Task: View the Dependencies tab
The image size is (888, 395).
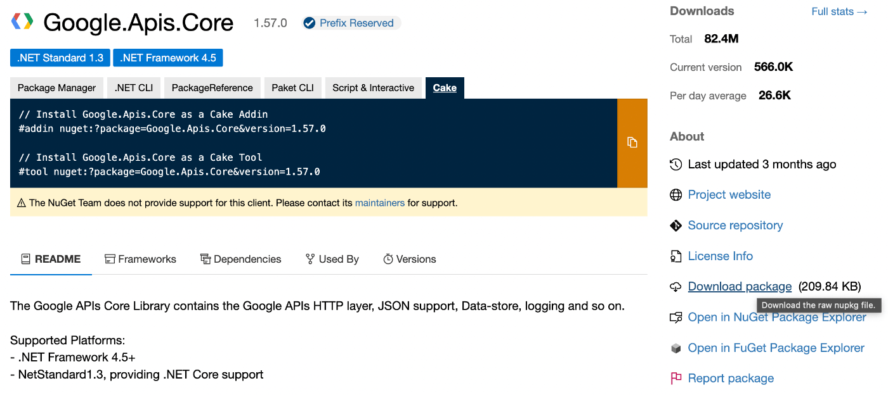Action: pos(240,260)
